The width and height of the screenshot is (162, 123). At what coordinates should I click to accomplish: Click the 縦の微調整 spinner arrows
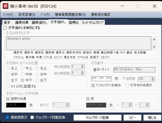coord(82,73)
